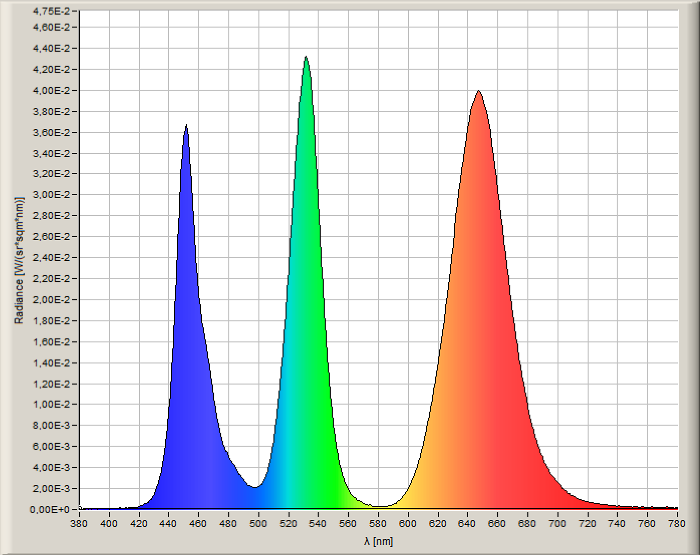
Task: Click the 640 x-axis tick label
Action: coord(468,524)
